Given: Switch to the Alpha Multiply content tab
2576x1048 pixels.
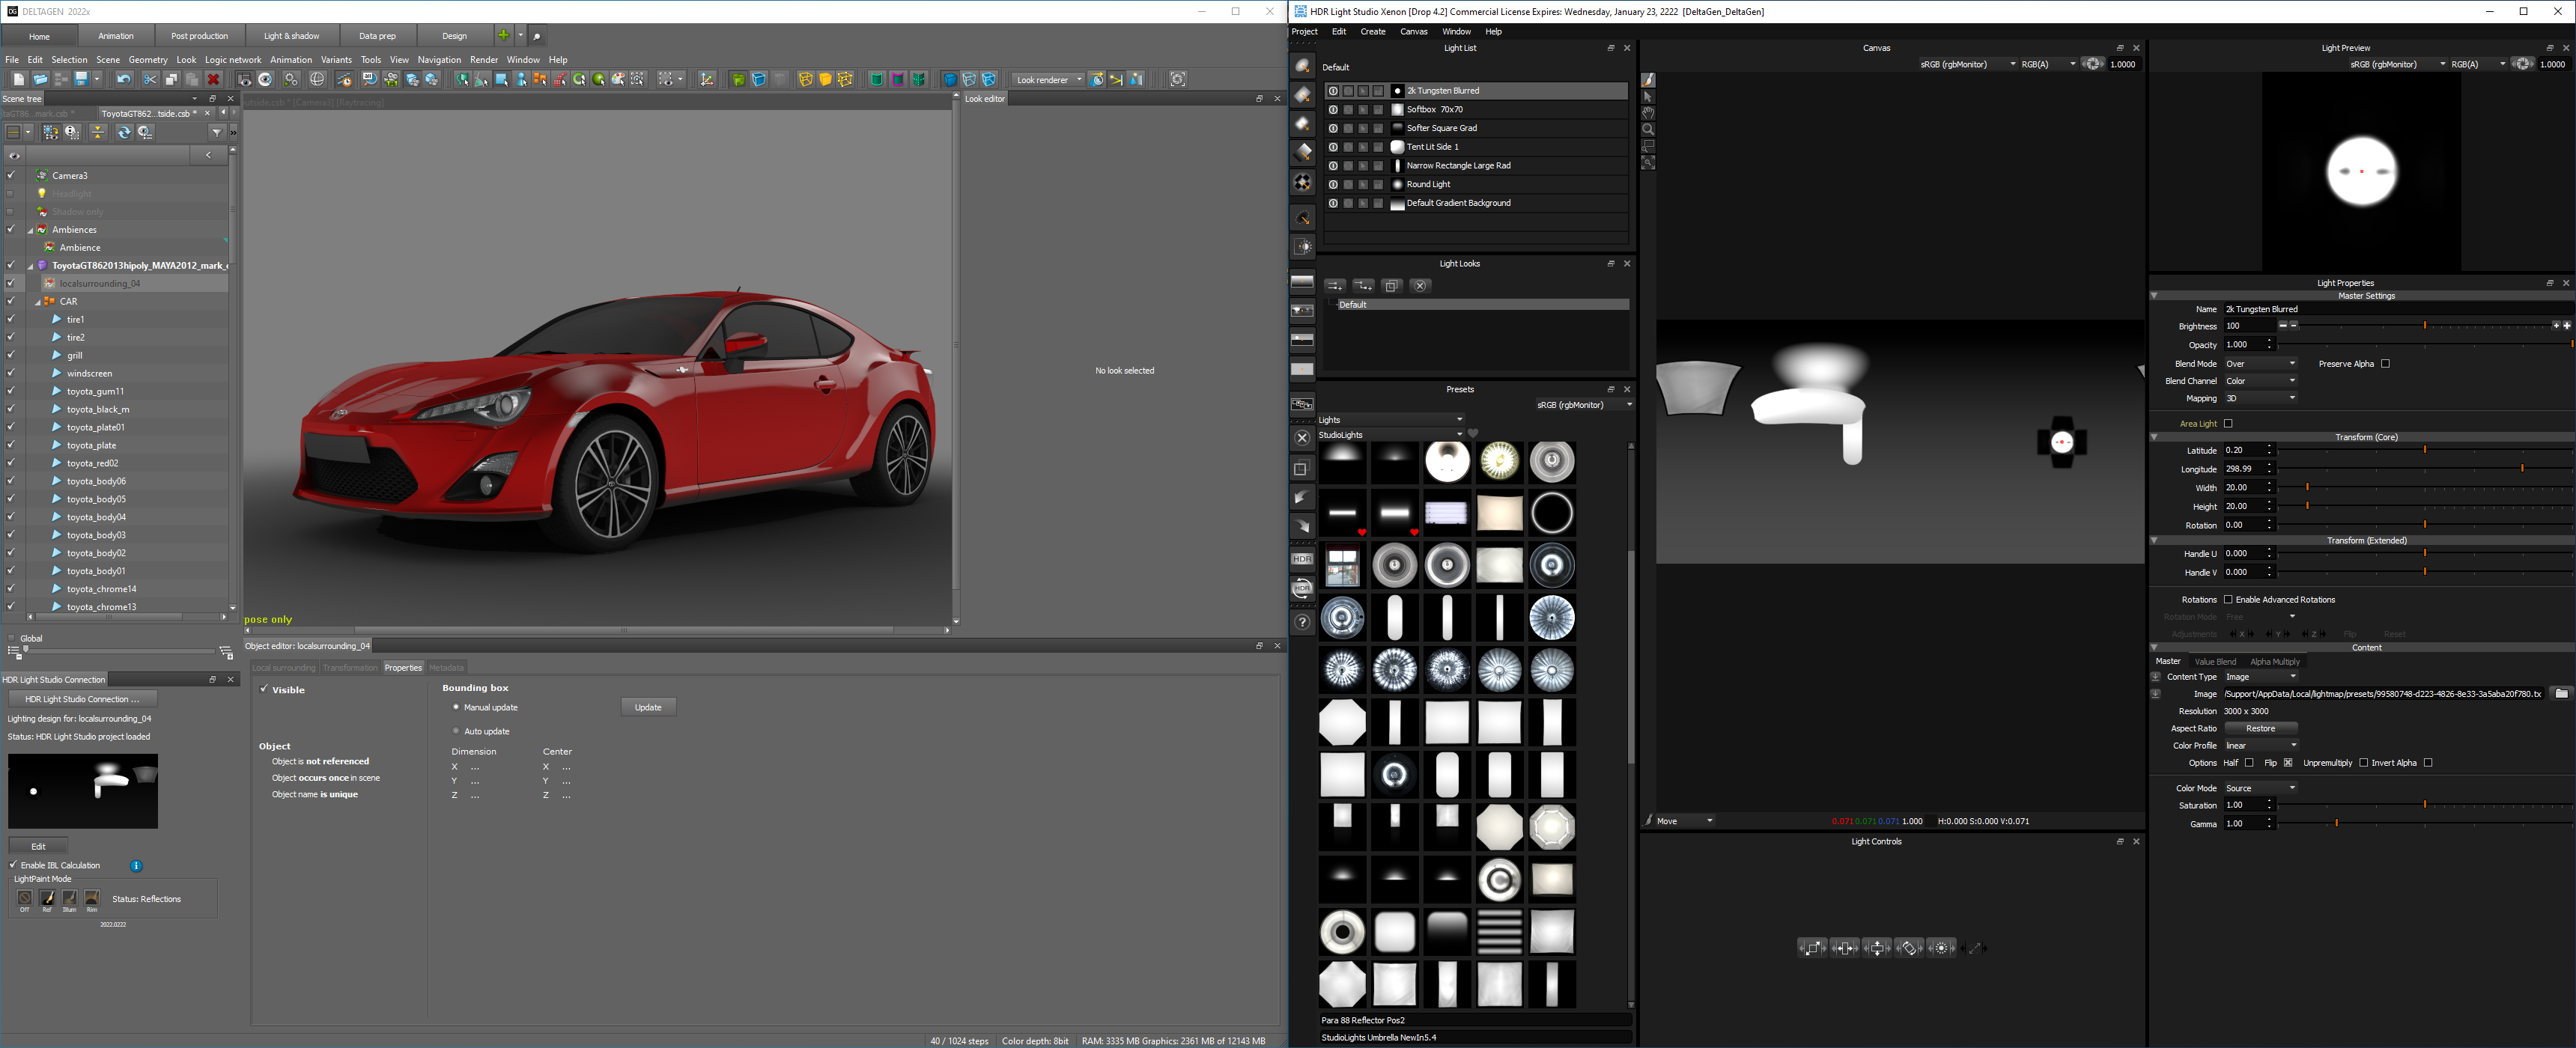Looking at the screenshot, I should pos(2275,662).
